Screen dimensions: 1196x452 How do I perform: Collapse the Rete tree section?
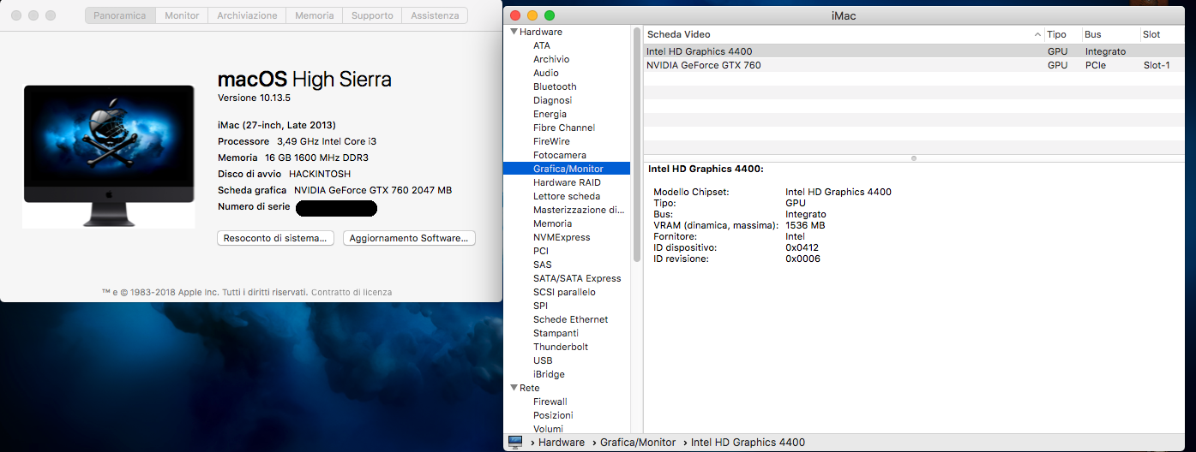point(514,388)
